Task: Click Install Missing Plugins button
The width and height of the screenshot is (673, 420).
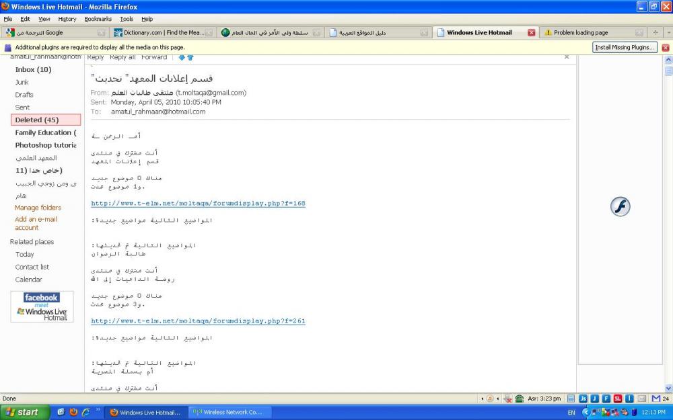Action: point(625,48)
